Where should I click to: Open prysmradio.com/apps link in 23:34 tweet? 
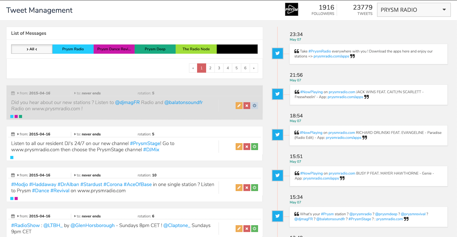pos(331,56)
